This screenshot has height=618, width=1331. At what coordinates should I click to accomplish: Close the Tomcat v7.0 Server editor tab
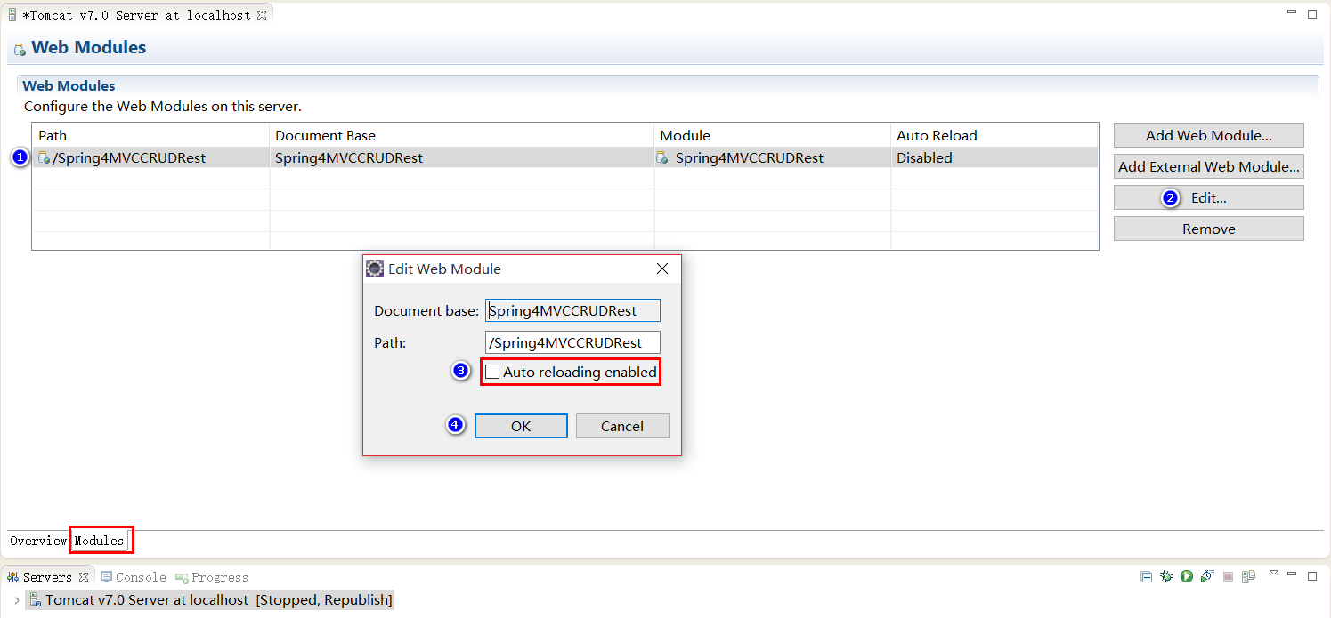point(262,15)
